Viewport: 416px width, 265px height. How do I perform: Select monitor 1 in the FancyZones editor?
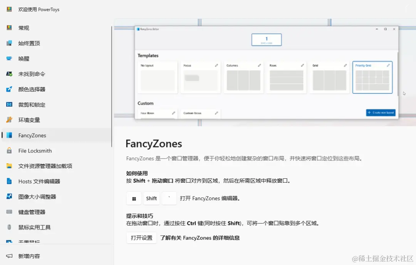pos(266,39)
